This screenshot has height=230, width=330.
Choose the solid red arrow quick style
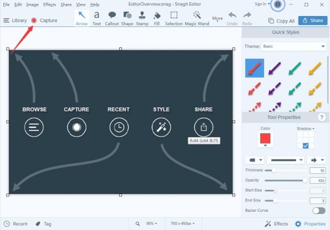tap(254, 68)
